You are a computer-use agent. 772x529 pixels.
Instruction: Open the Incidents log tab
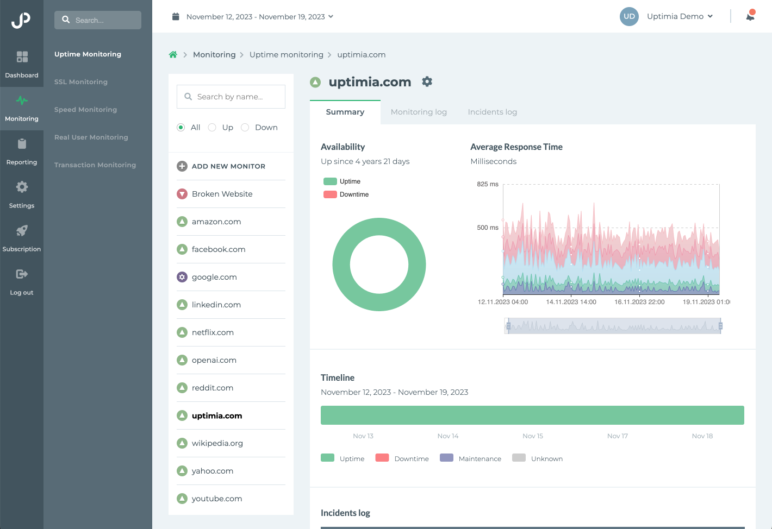(x=492, y=112)
